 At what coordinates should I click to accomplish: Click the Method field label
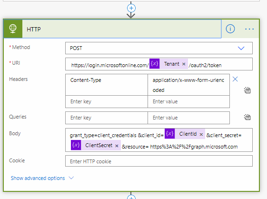(21, 47)
